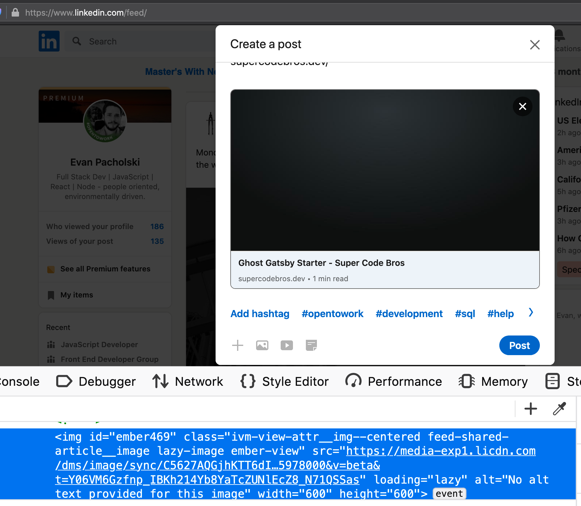
Task: Open Front End Developer Group
Action: click(110, 359)
